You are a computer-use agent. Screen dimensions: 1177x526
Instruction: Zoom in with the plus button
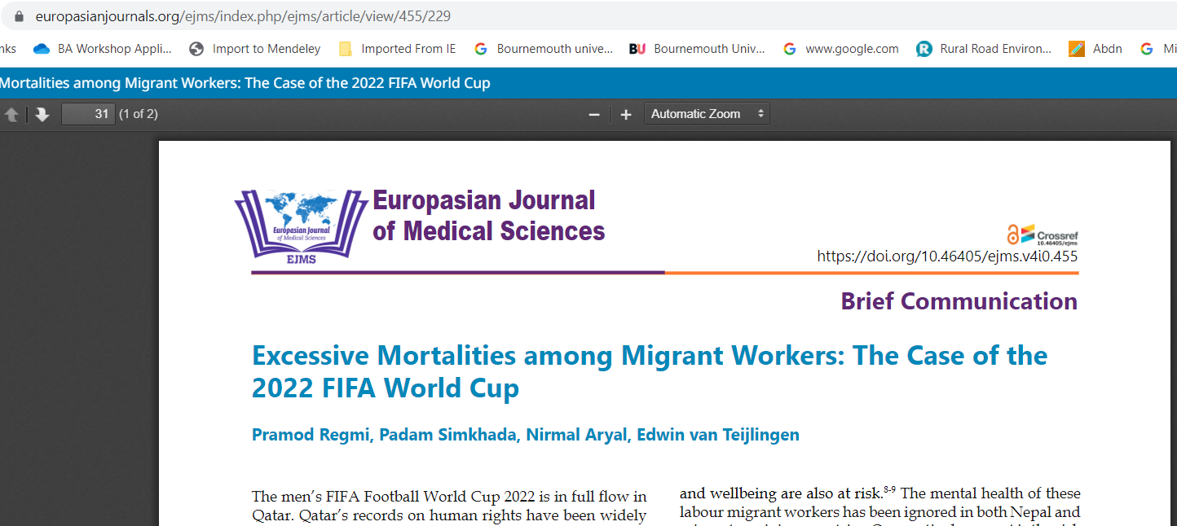click(626, 115)
